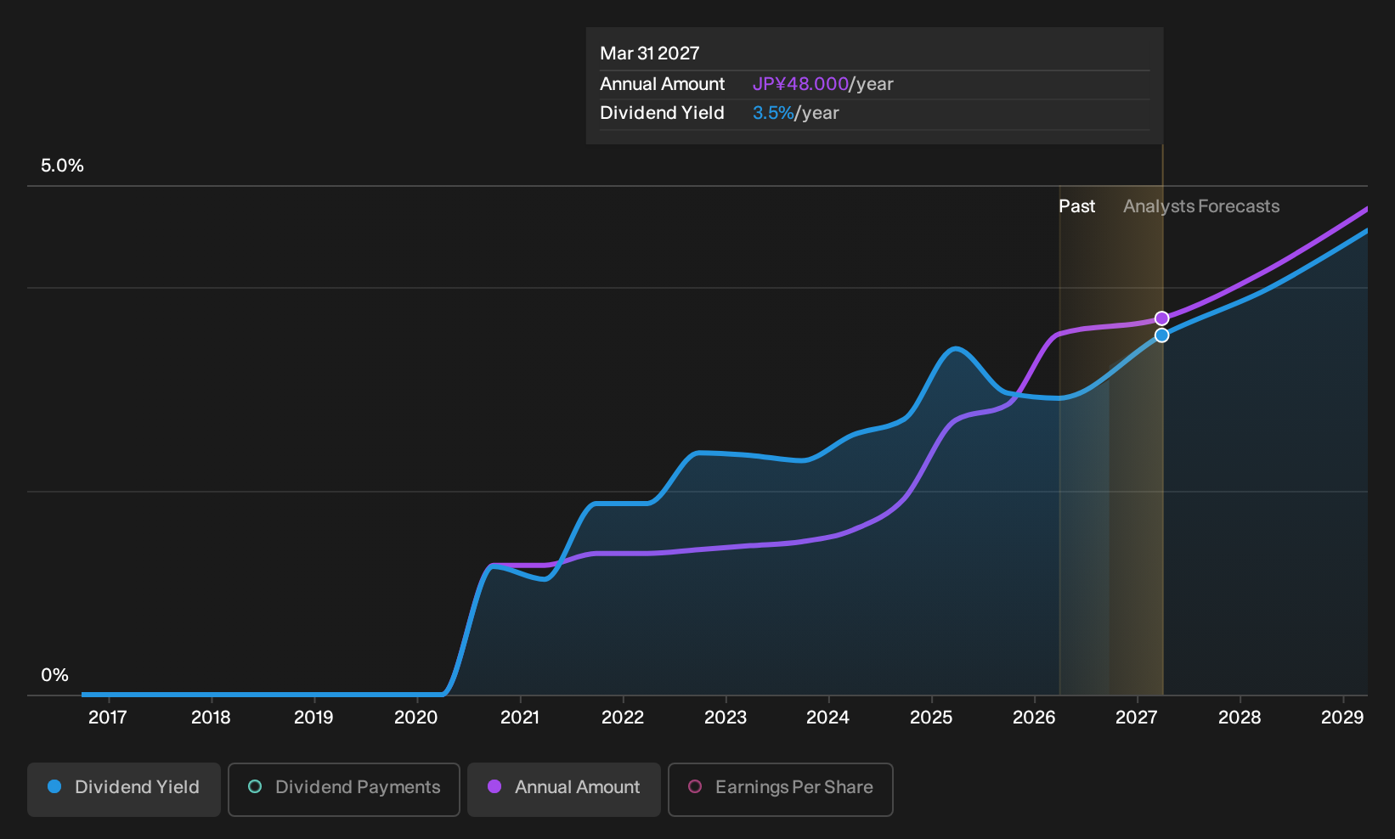Click the Mar 31 2027 tooltip date
The width and height of the screenshot is (1395, 839).
click(x=650, y=53)
